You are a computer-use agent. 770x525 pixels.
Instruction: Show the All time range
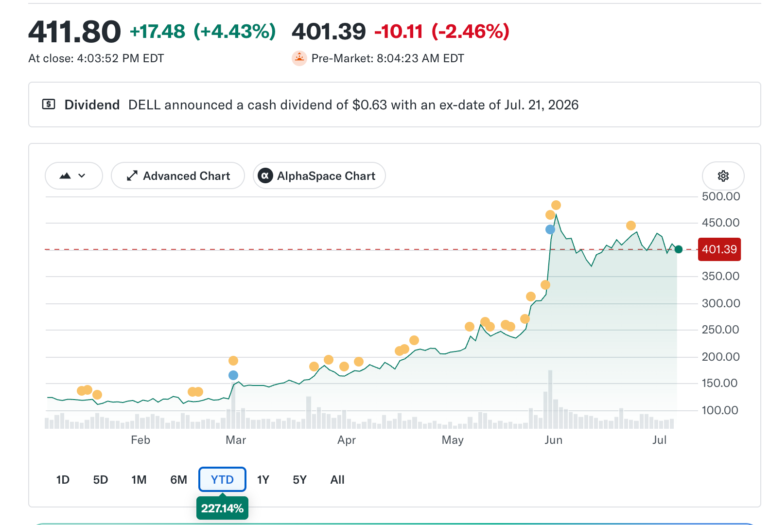[x=337, y=480]
